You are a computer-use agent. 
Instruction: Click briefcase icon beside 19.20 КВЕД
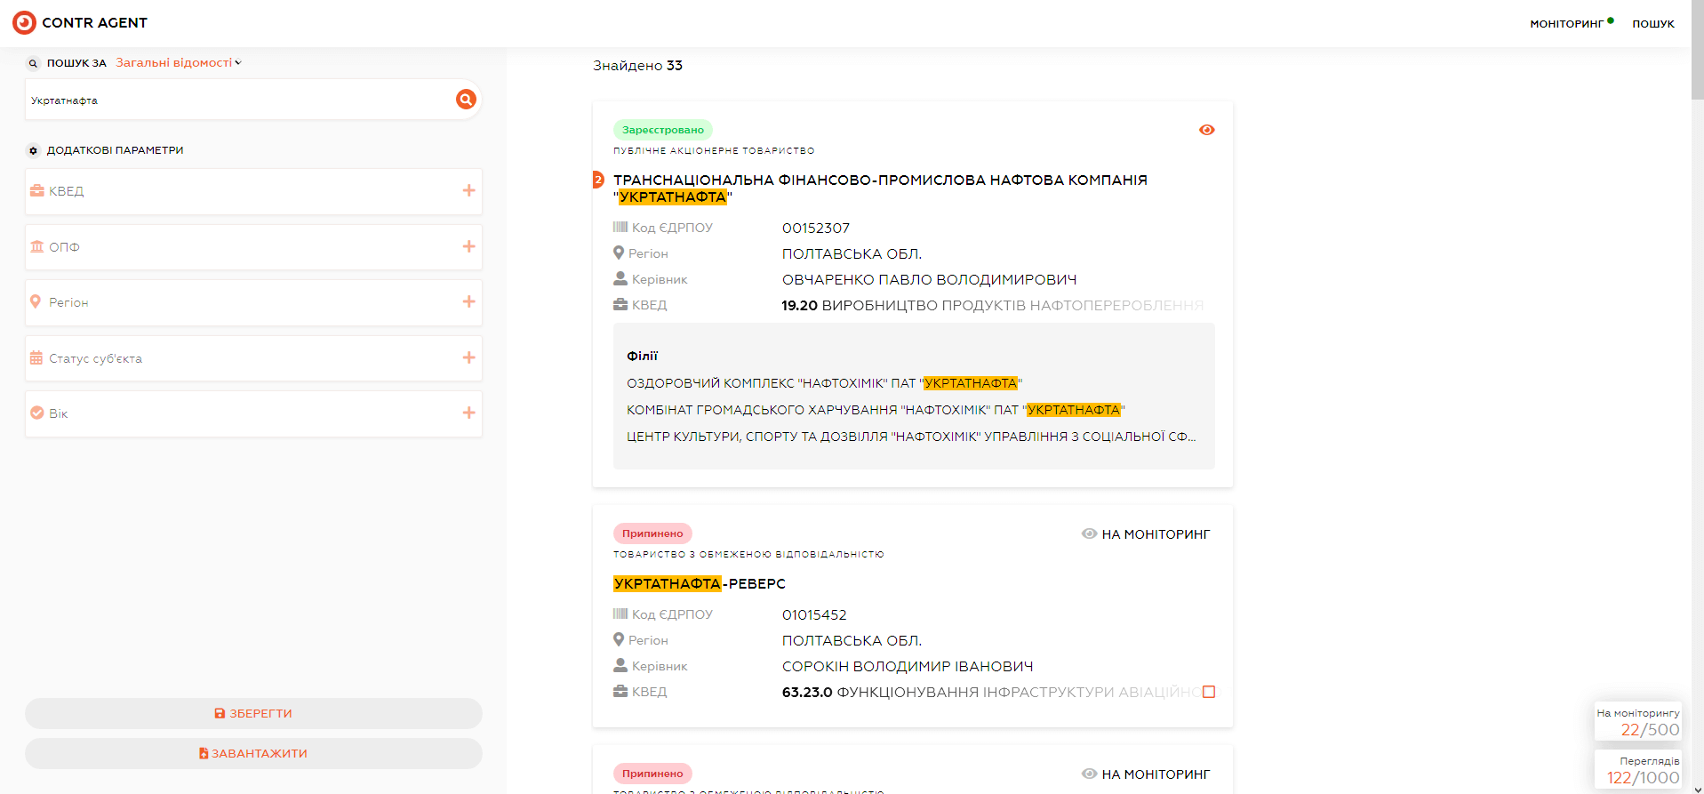coord(620,304)
